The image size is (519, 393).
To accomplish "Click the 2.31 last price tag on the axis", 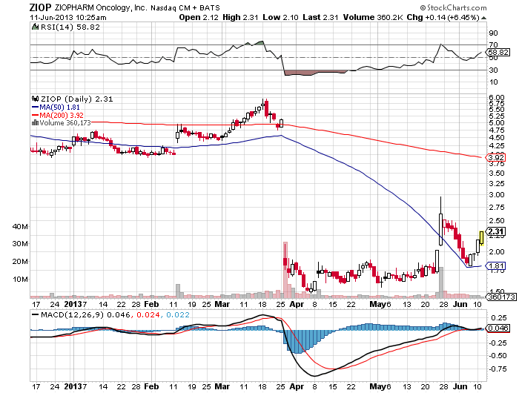I will tap(496, 231).
